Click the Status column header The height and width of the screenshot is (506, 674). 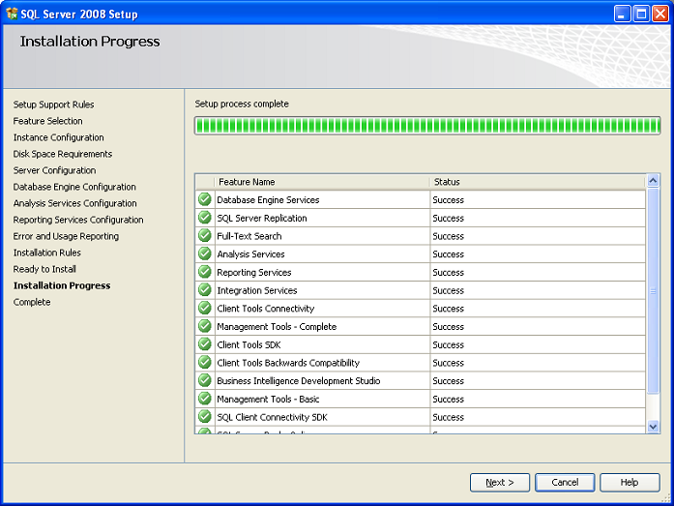[x=538, y=182]
